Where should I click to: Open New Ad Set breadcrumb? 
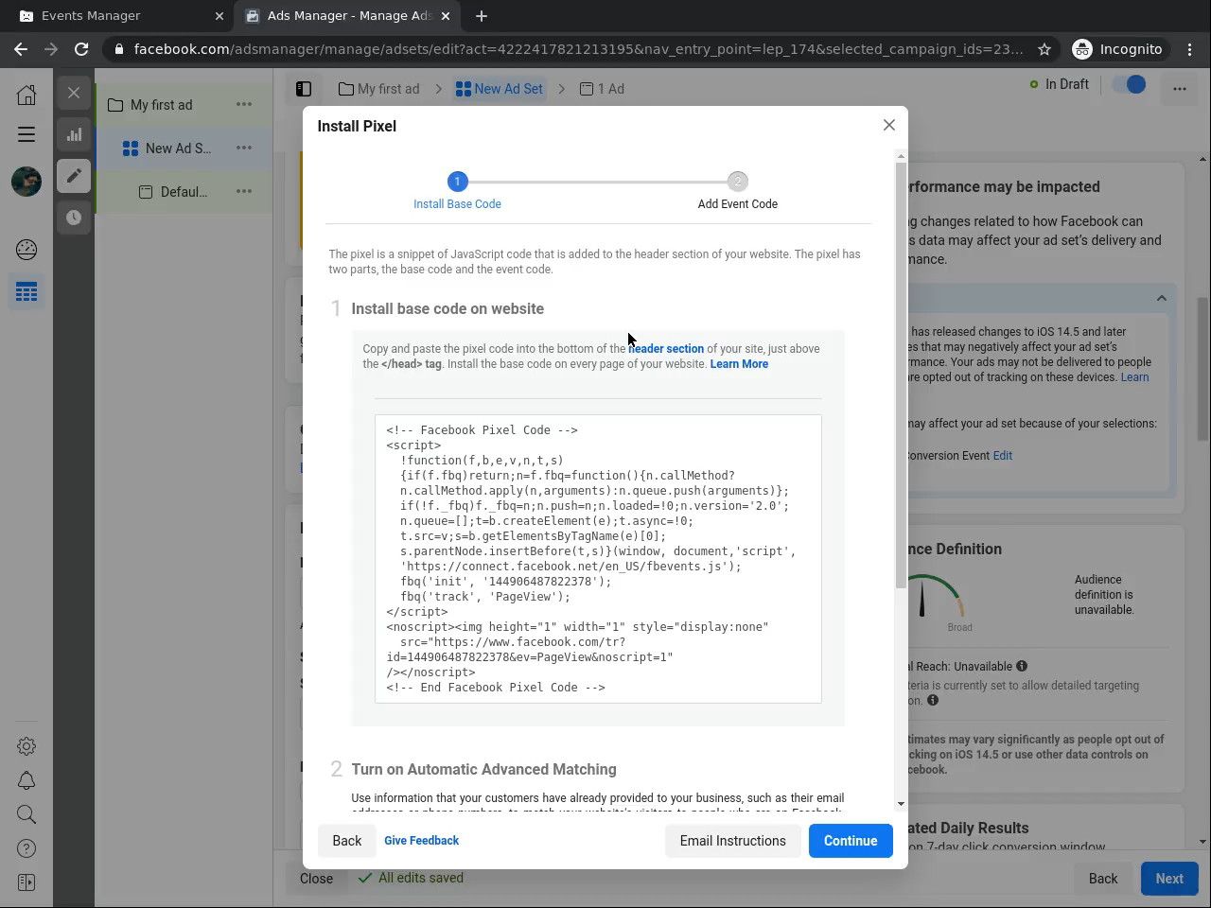pos(499,89)
